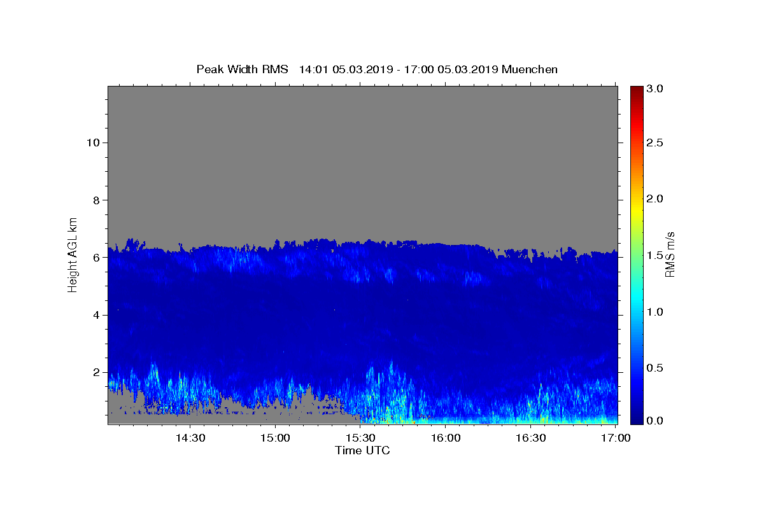This screenshot has width=764, height=509.
Task: Click the colorbar value 0.0
Action: coord(655,421)
